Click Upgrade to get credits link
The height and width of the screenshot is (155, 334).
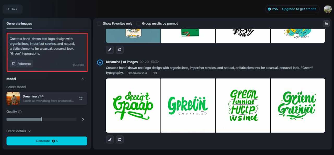[x=299, y=9]
